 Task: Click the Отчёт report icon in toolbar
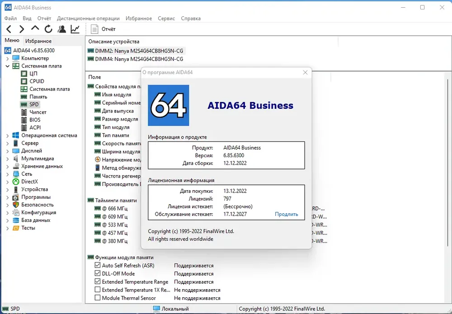click(x=94, y=29)
